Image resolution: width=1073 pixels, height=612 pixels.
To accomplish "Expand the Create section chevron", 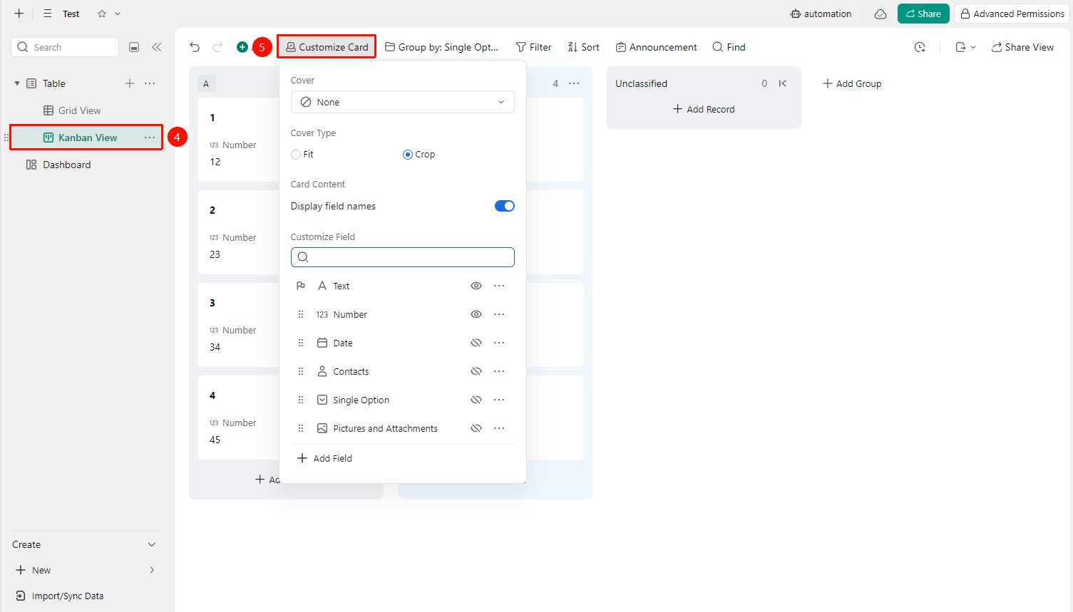I will pos(152,544).
